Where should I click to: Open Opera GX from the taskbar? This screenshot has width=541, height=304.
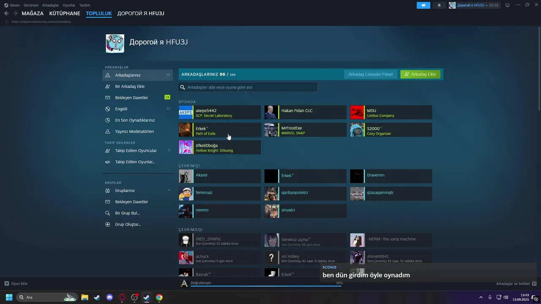coord(122,297)
